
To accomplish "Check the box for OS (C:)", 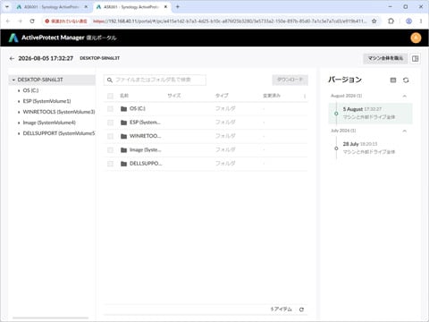I will tap(110, 108).
